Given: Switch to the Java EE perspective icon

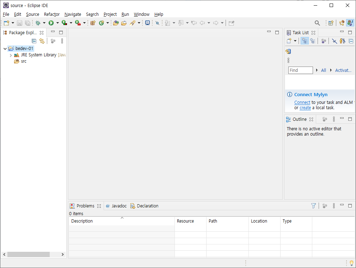Looking at the screenshot, I should coord(342,23).
